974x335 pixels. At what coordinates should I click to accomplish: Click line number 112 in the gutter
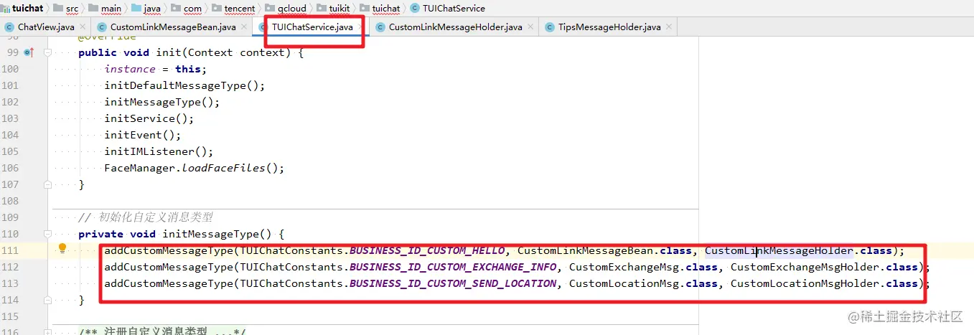[x=10, y=267]
